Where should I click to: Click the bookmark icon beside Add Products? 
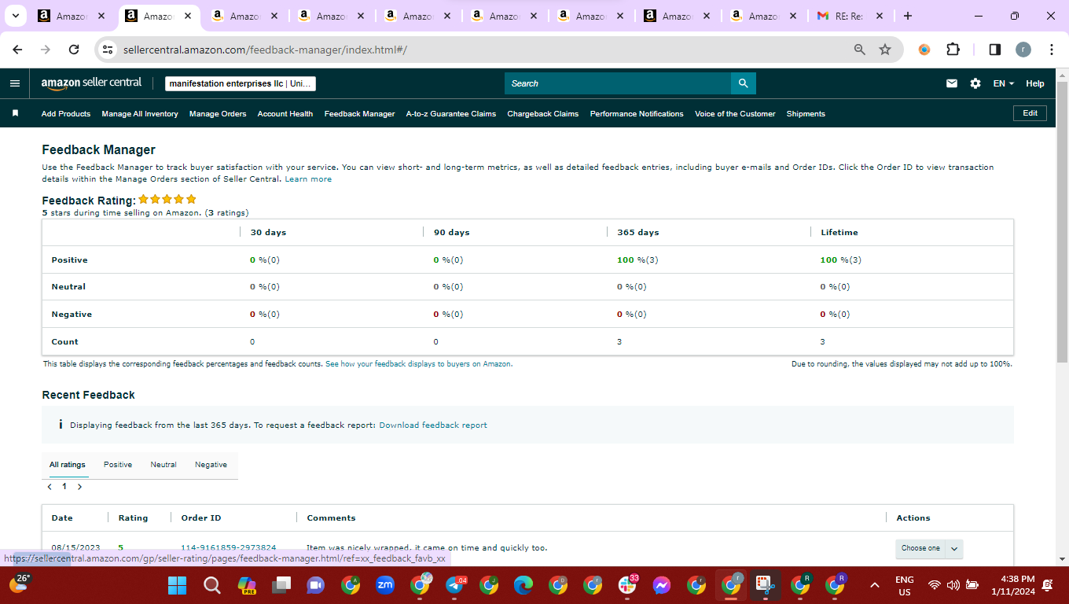point(15,113)
